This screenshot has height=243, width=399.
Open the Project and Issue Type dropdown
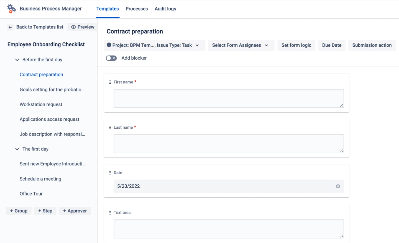(155, 45)
